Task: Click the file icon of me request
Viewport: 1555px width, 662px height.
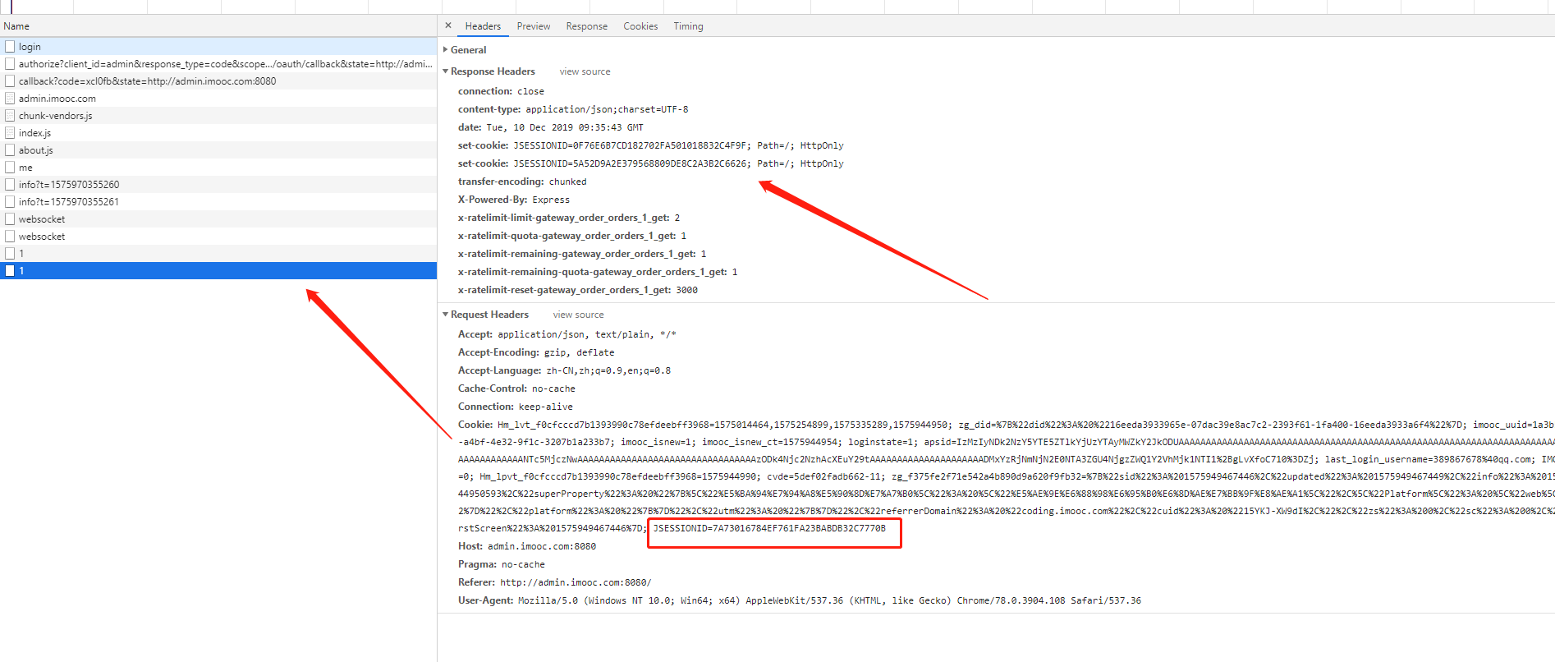Action: pos(10,168)
